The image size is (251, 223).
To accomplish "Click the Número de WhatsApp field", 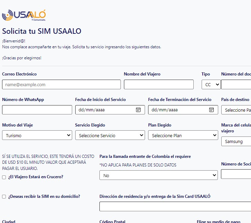I will [37, 110].
